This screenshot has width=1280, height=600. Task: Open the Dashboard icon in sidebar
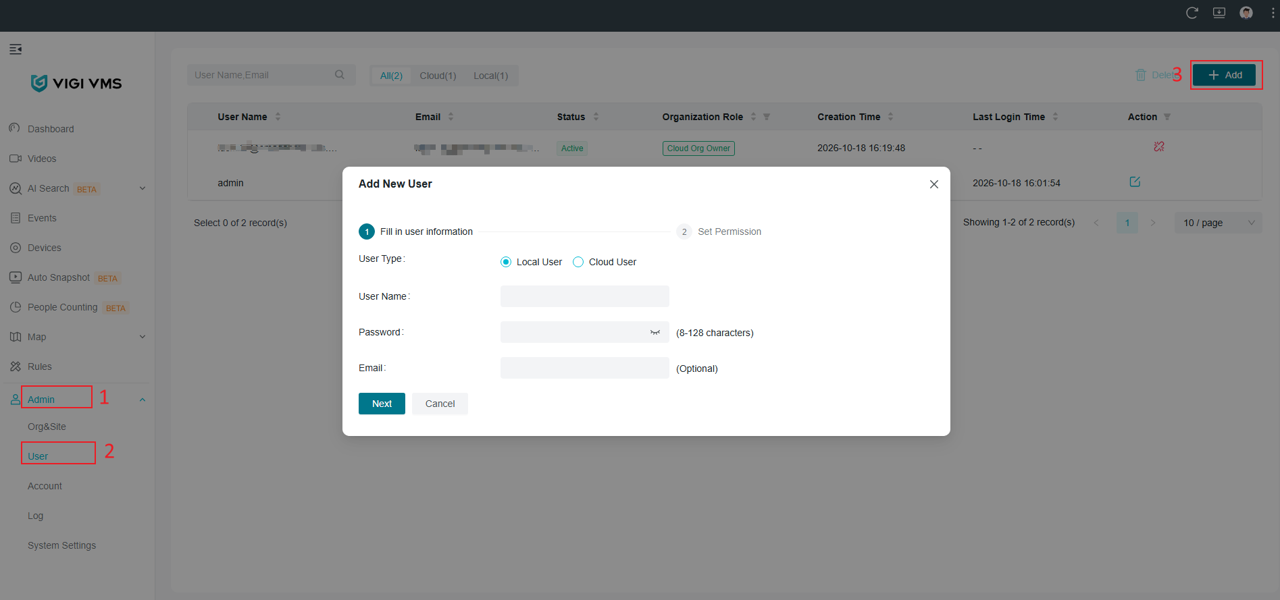[x=14, y=128]
